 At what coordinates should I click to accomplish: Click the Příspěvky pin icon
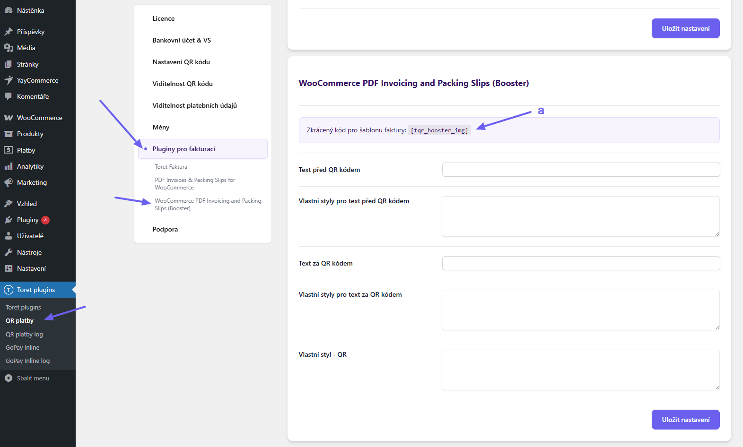(9, 32)
